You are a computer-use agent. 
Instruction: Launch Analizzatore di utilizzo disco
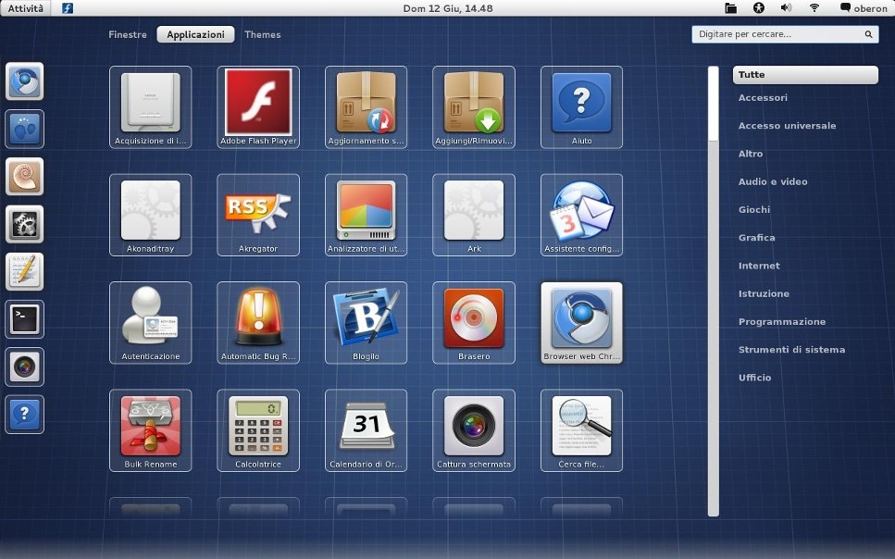[x=366, y=215]
